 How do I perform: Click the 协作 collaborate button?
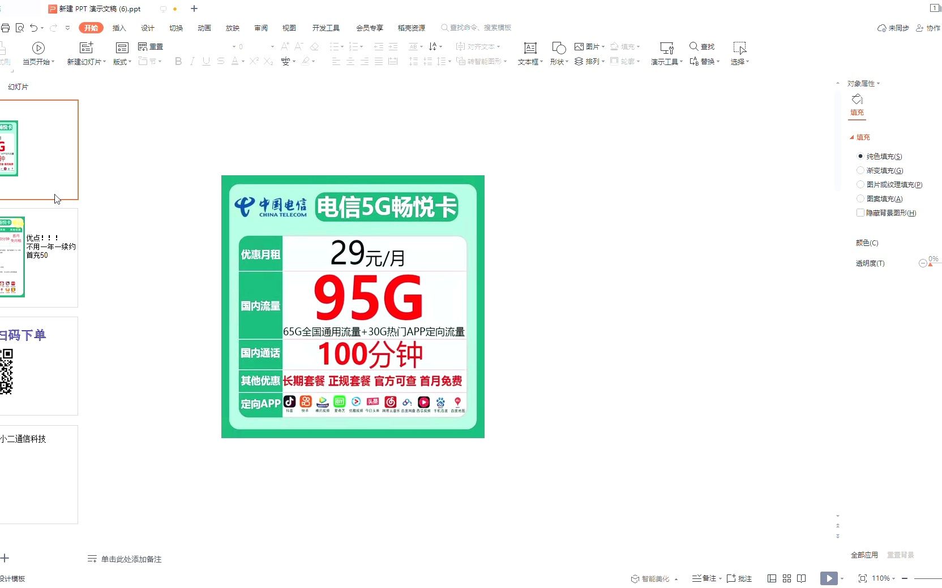[928, 28]
